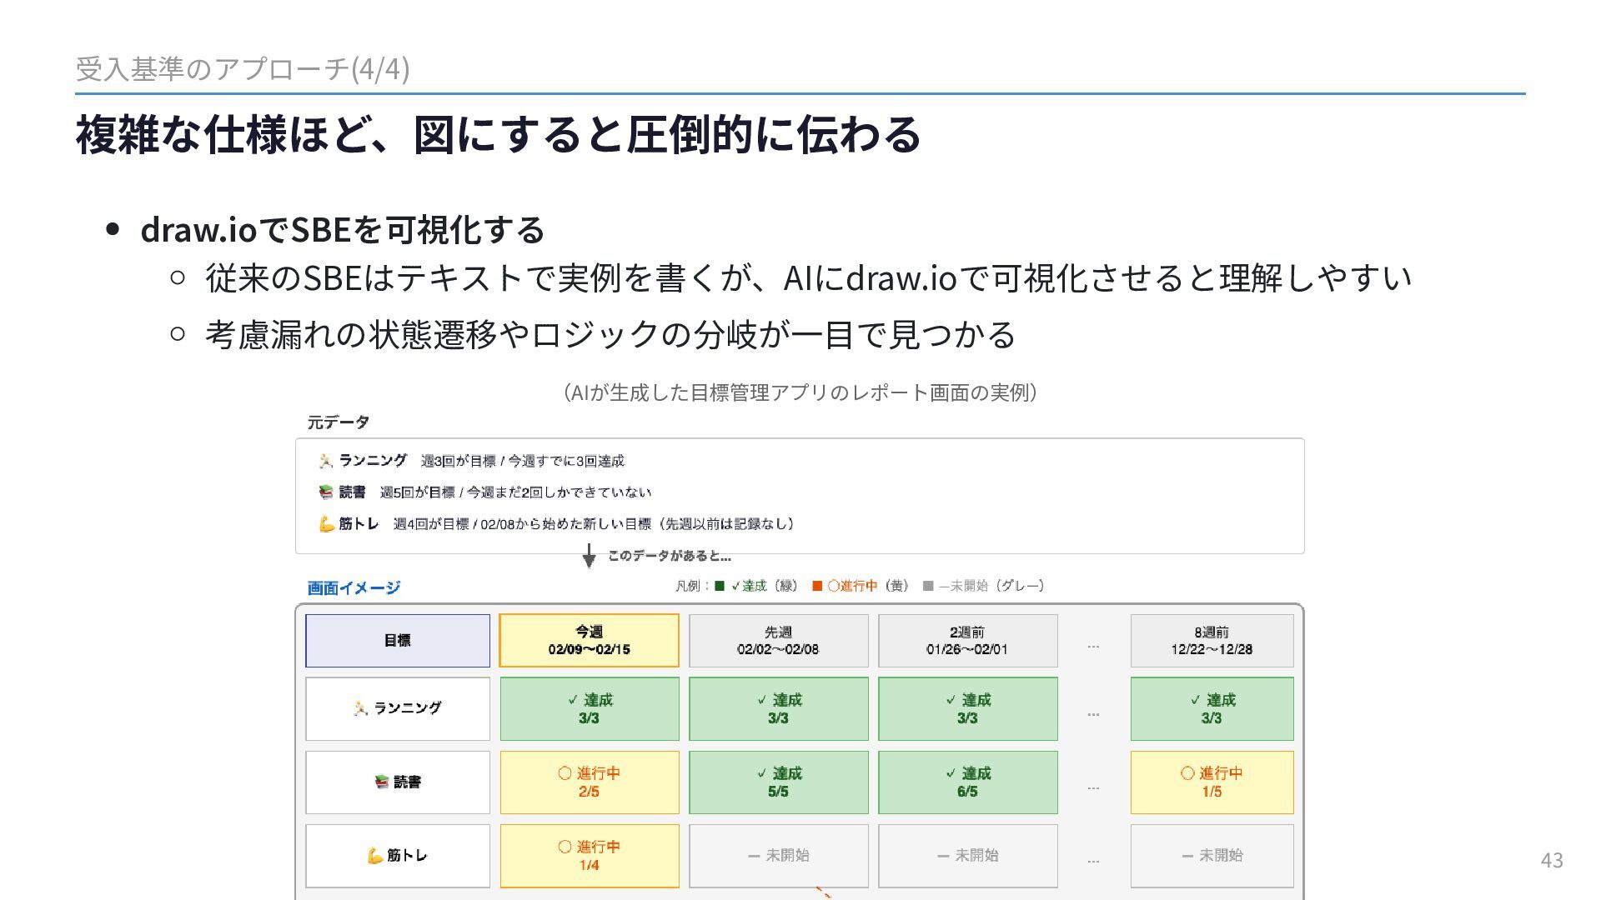Image resolution: width=1601 pixels, height=900 pixels.
Task: Select the ランニング row label in the table
Action: 397,708
